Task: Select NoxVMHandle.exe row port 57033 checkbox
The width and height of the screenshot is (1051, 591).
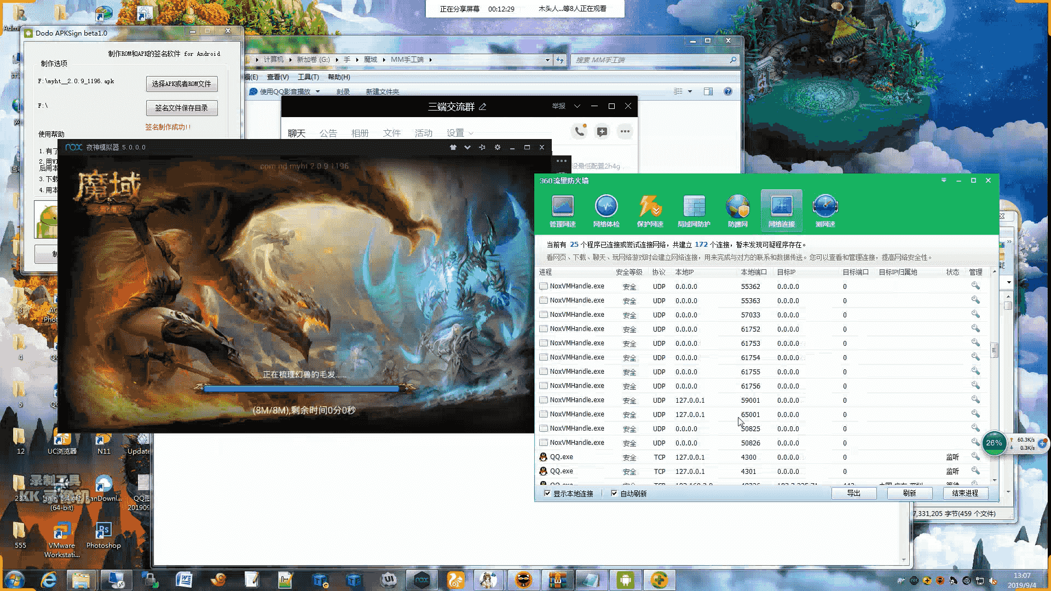Action: pyautogui.click(x=543, y=314)
